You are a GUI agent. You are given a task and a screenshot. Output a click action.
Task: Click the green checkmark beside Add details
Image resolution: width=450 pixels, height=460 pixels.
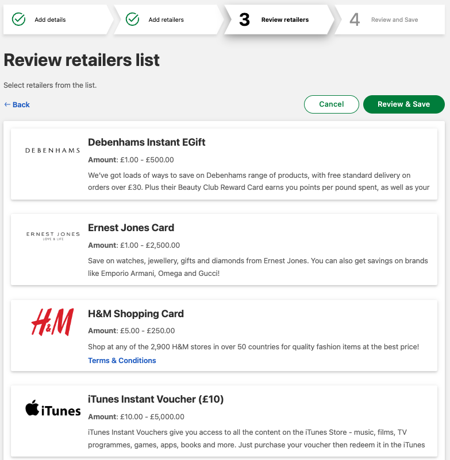pos(18,20)
